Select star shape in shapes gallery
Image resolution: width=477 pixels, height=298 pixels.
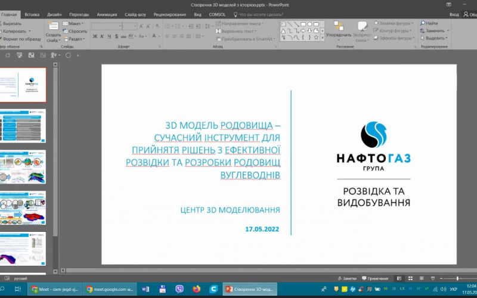316,38
